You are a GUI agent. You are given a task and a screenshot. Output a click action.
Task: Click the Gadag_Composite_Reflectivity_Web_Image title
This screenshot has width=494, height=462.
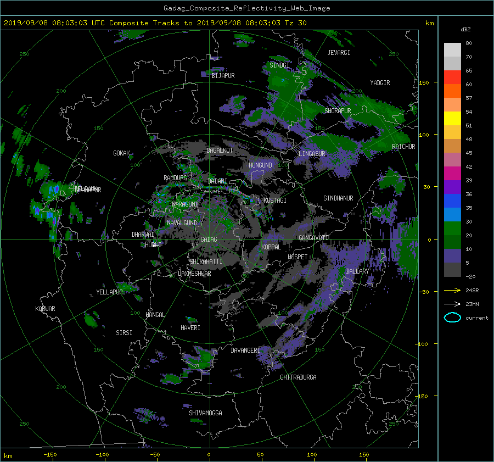246,8
